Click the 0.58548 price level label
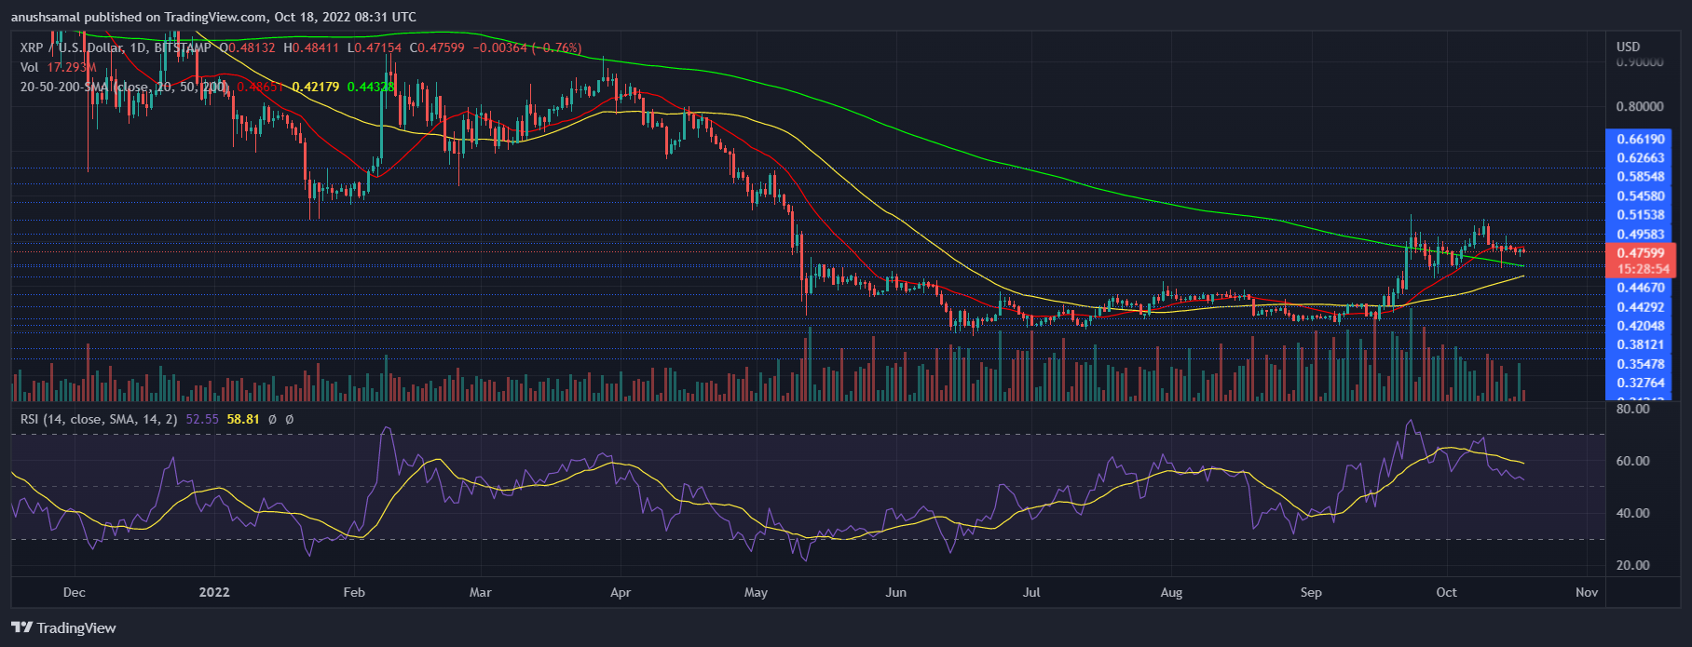The height and width of the screenshot is (647, 1692). coord(1640,177)
